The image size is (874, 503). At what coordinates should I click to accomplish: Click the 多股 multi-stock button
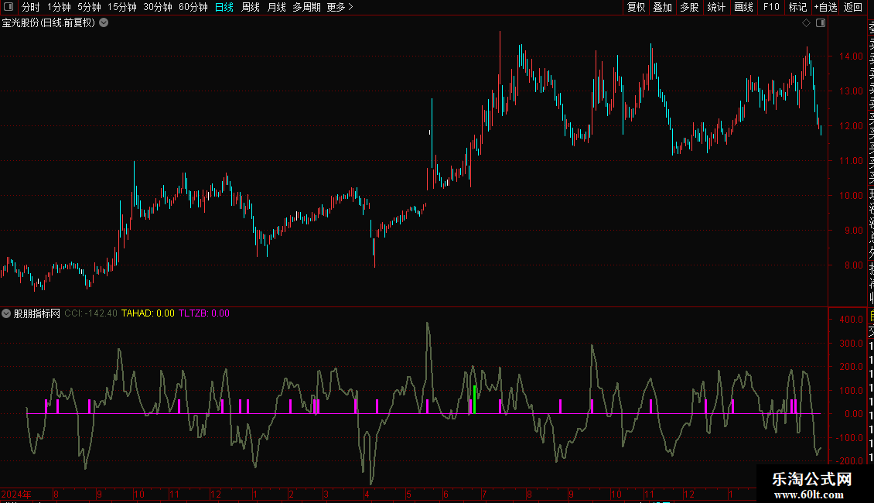(689, 7)
